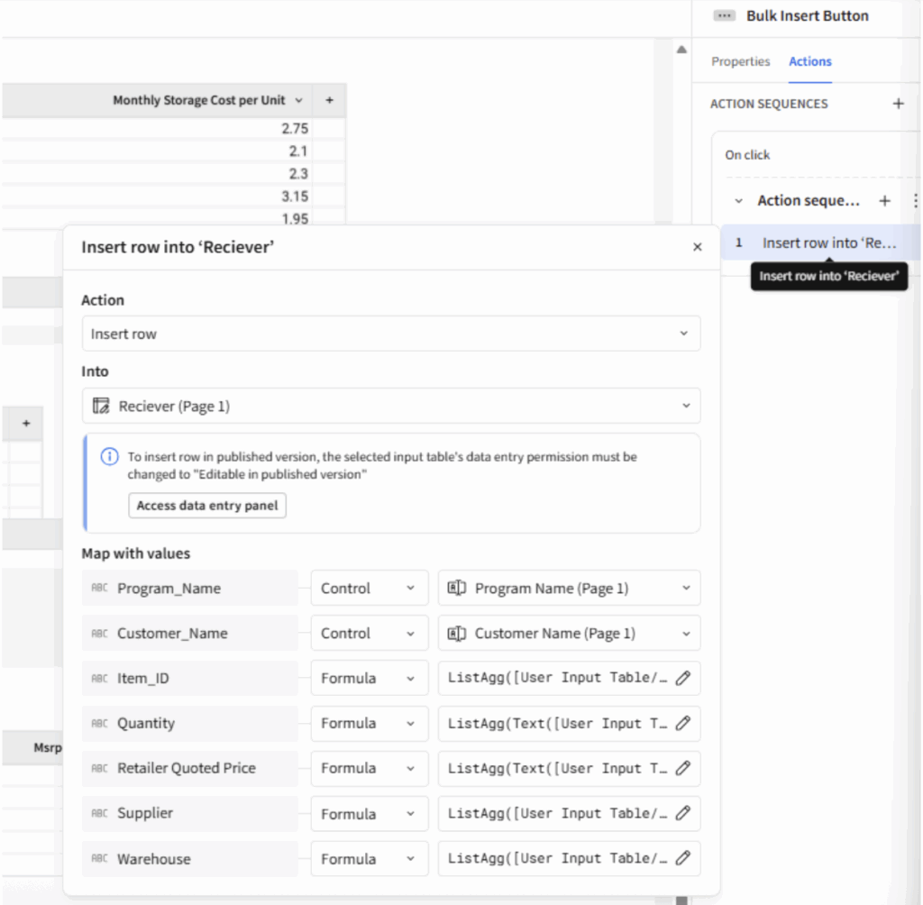Screen dimensions: 923x905
Task: Collapse the Action sequence chevron
Action: click(739, 201)
